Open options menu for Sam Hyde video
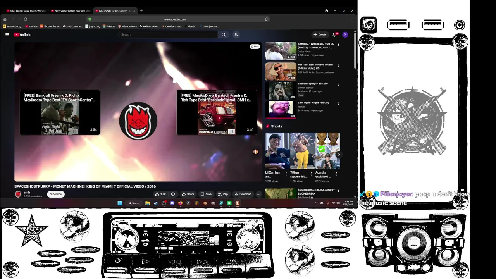The width and height of the screenshot is (496, 279). (x=338, y=103)
